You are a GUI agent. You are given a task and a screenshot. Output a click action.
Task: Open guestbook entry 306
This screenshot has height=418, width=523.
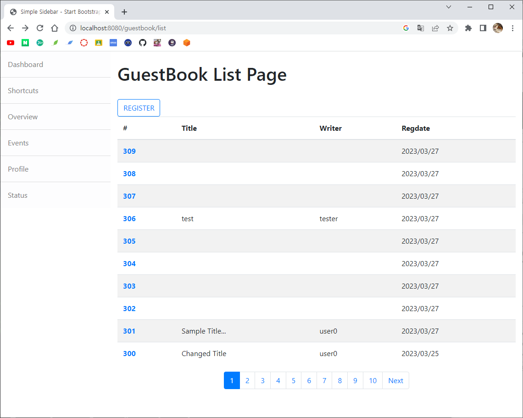pos(129,219)
